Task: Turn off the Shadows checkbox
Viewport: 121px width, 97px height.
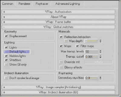Action: point(6,60)
